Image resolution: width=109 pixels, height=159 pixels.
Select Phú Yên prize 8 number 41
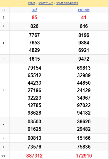point(84,17)
